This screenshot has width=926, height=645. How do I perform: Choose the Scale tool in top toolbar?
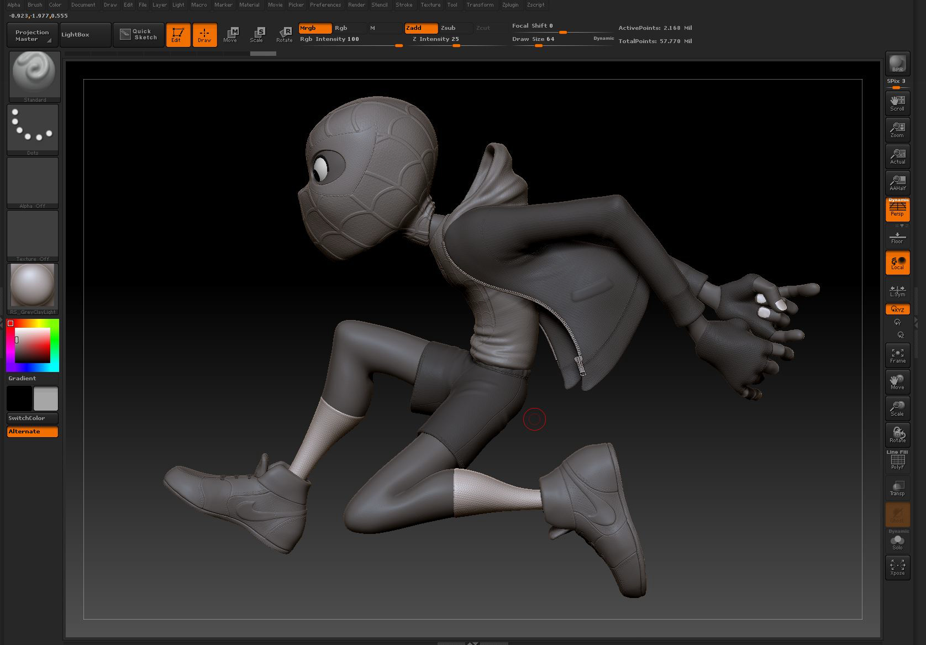pyautogui.click(x=257, y=35)
